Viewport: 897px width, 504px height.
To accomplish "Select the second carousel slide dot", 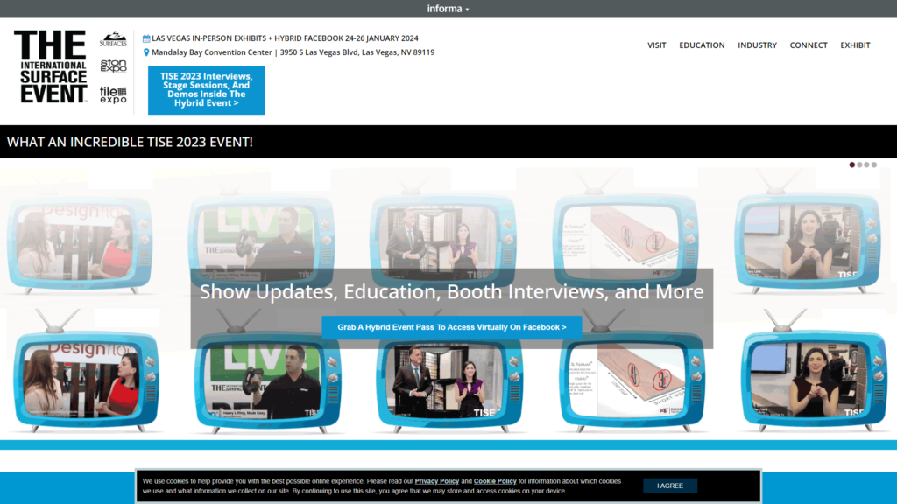I will pos(860,164).
